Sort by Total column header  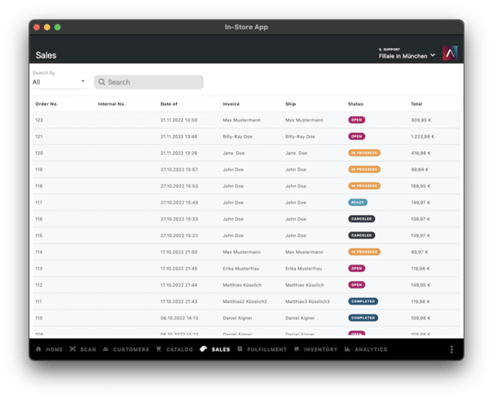416,104
